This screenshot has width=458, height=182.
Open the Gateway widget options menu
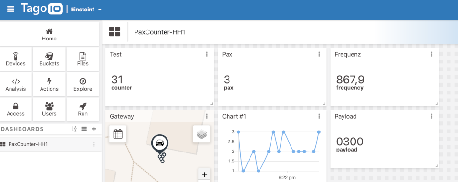click(207, 116)
